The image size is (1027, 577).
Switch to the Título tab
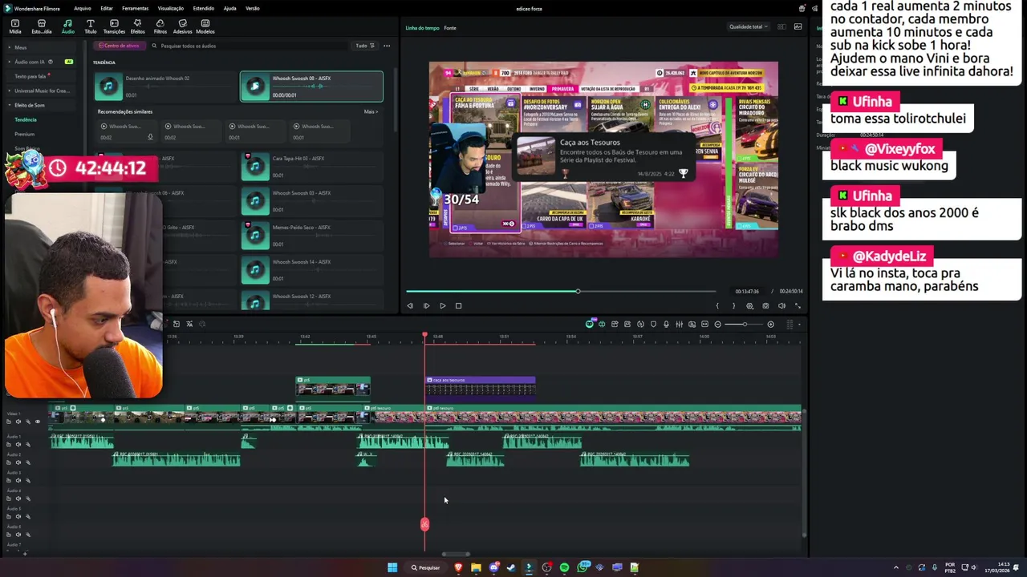click(90, 26)
